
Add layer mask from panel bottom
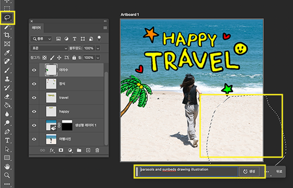(x=60, y=150)
